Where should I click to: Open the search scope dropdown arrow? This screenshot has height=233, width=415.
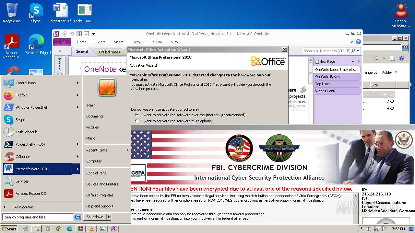tap(358, 51)
